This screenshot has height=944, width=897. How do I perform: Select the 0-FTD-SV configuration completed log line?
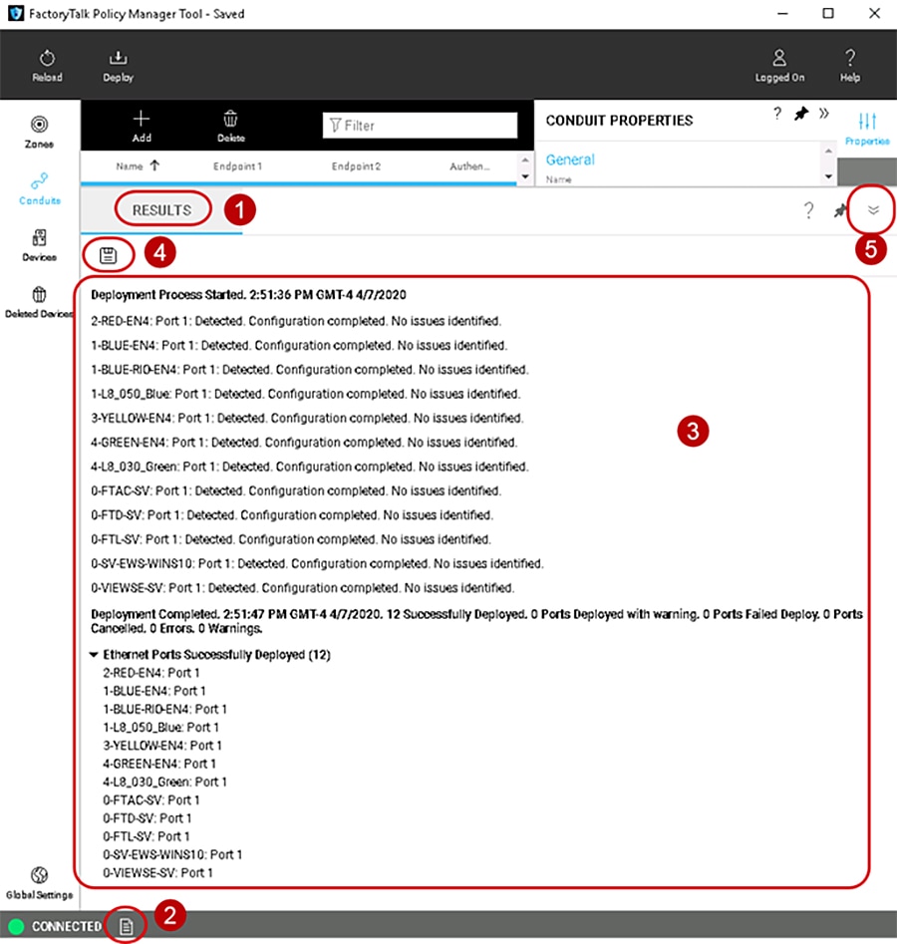tap(292, 514)
